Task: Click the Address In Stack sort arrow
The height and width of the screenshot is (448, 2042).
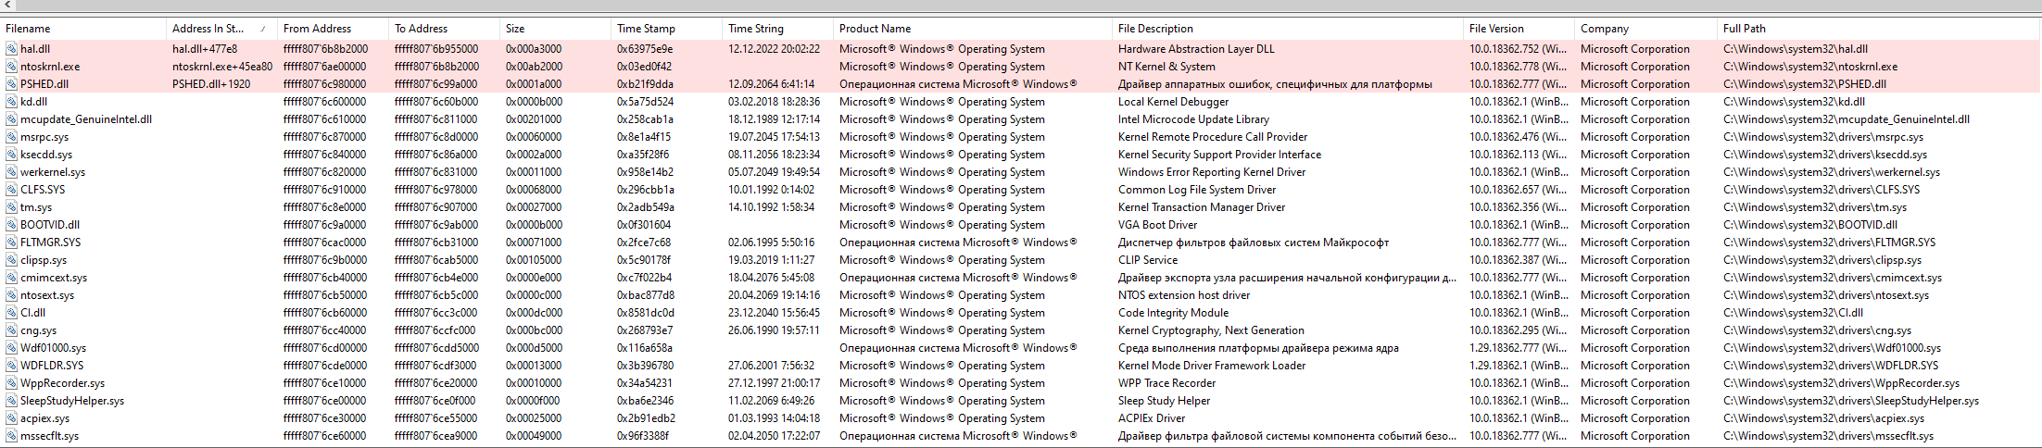Action: pyautogui.click(x=263, y=29)
